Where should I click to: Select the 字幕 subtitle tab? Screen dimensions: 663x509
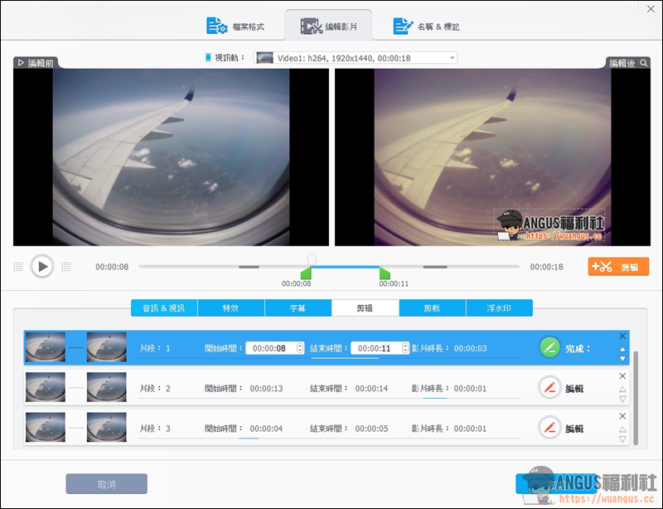[298, 308]
